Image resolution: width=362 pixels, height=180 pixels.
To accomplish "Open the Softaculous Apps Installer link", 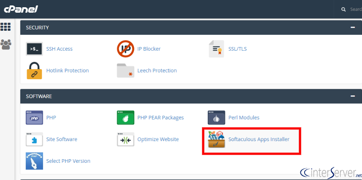I will pyautogui.click(x=259, y=139).
